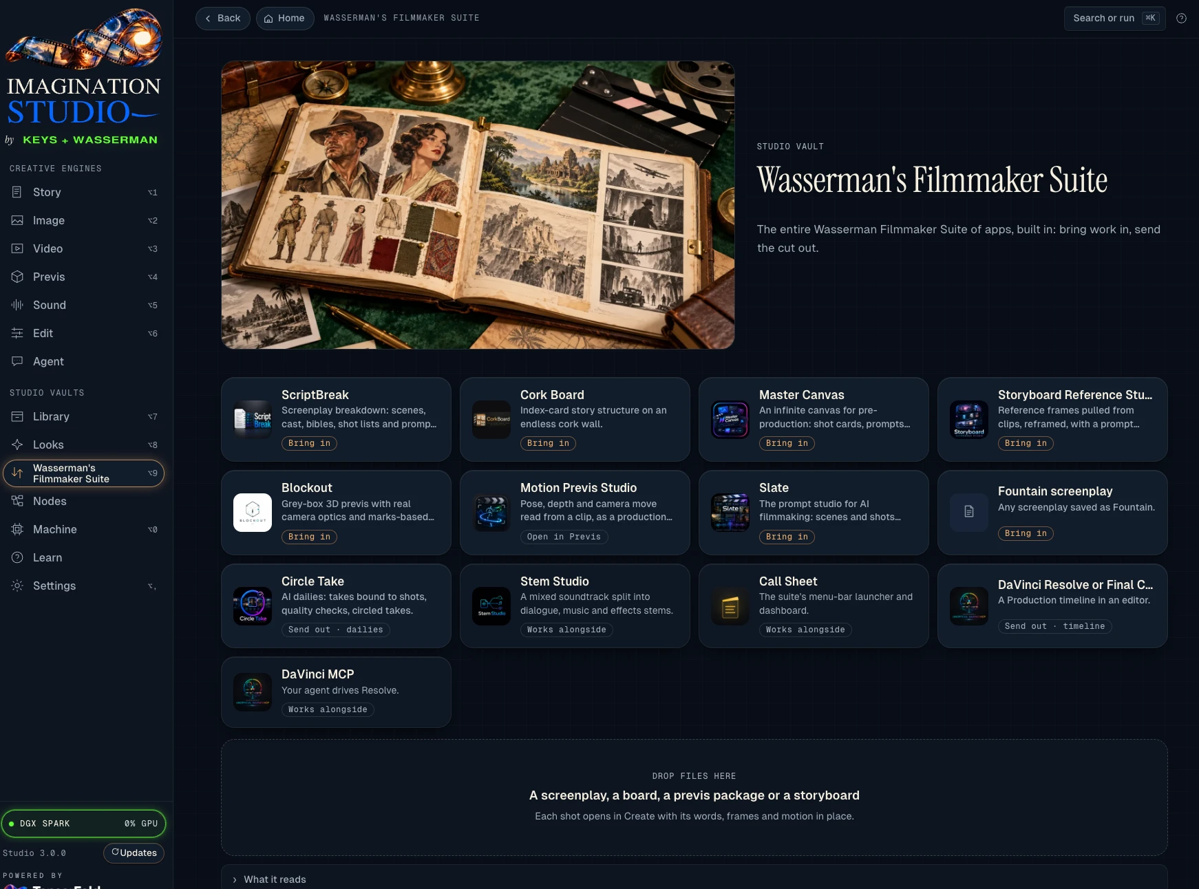Open Settings in the sidebar

click(x=83, y=586)
